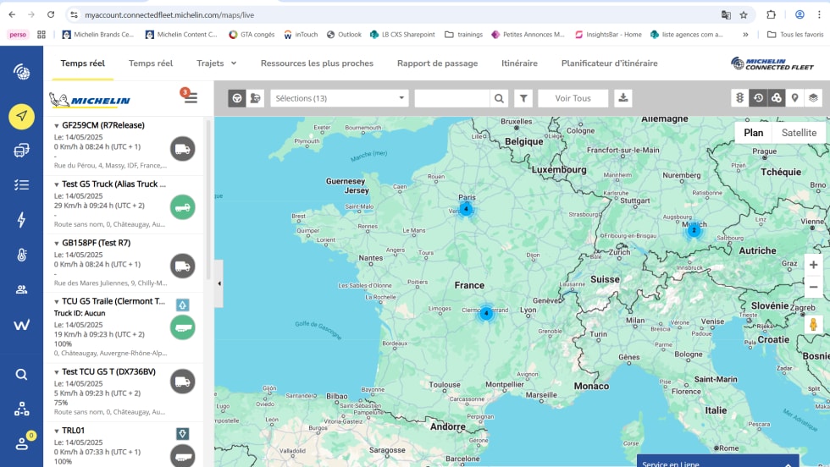Open Ressources les plus proches tab
This screenshot has width=830, height=467.
[317, 63]
